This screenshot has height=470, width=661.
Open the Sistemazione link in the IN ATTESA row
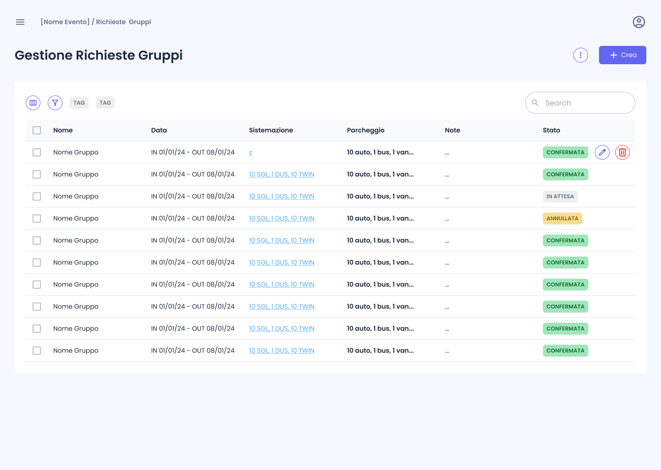tap(282, 196)
